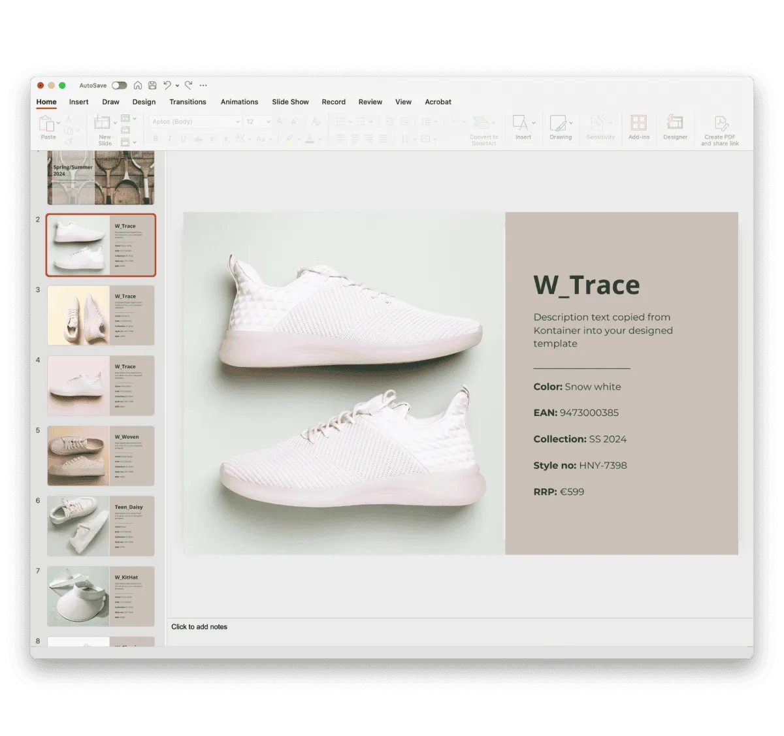Select slide 6 Teen_Daisy thumbnail
Viewport: 784px width, 736px height.
101,526
